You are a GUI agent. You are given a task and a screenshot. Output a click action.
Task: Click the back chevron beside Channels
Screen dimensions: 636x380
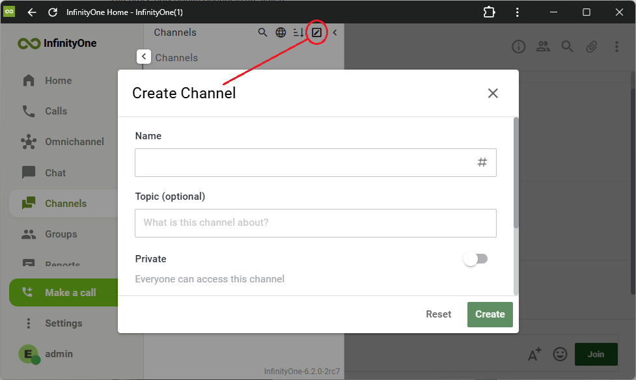pos(144,57)
